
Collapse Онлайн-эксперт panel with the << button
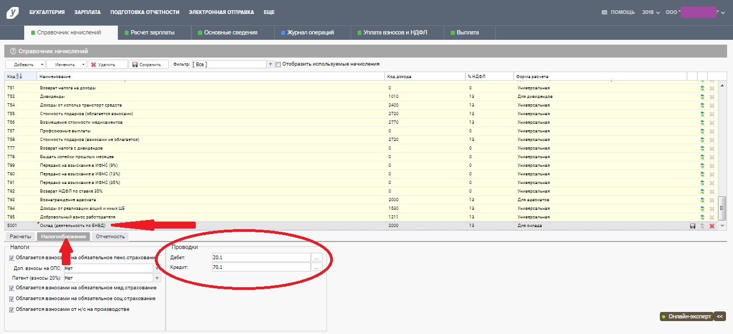pos(720,316)
